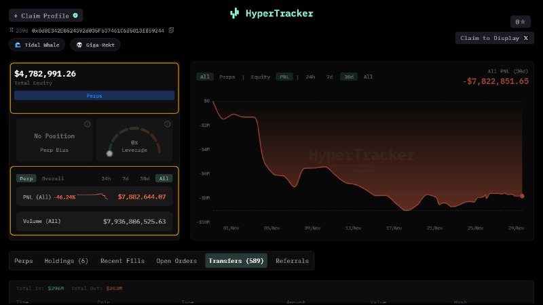The width and height of the screenshot is (543, 305).
Task: Click the blue Perps equity bar
Action: (x=94, y=96)
